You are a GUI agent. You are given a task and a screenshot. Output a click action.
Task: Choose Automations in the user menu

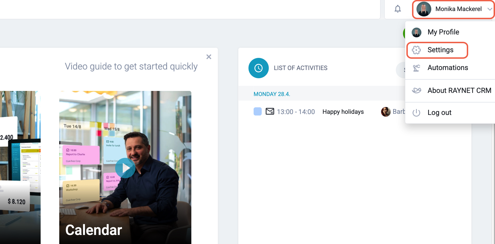coord(448,68)
